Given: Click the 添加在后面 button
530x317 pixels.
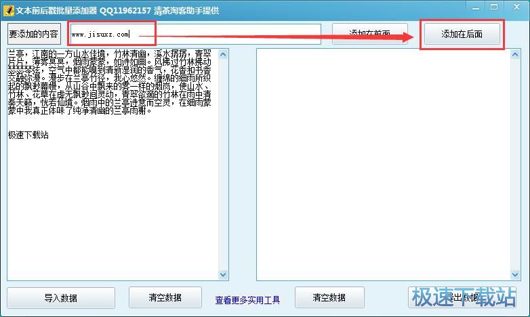Looking at the screenshot, I should (x=462, y=34).
